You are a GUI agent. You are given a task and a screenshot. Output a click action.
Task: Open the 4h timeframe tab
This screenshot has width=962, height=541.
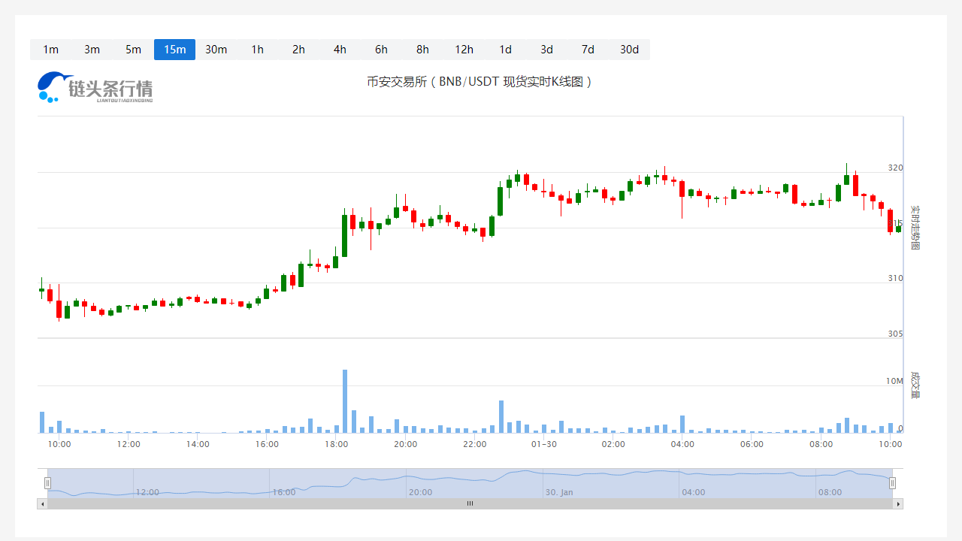pyautogui.click(x=340, y=50)
